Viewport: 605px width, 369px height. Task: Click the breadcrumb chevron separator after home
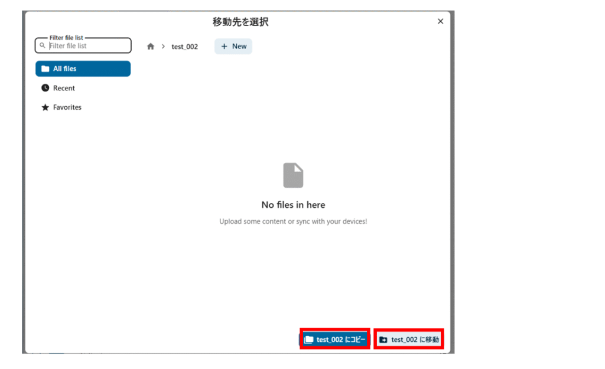pyautogui.click(x=163, y=47)
